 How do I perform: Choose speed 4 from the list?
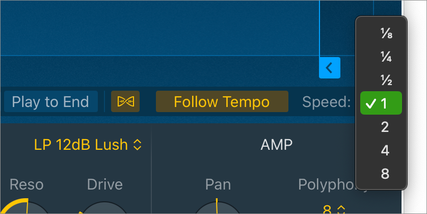(x=385, y=150)
